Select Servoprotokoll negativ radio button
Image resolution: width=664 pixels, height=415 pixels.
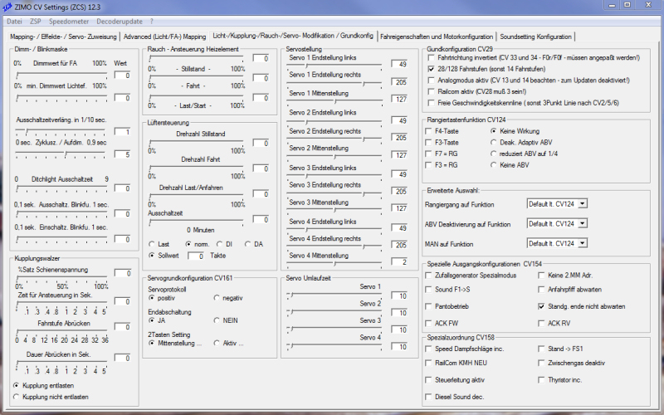click(217, 298)
